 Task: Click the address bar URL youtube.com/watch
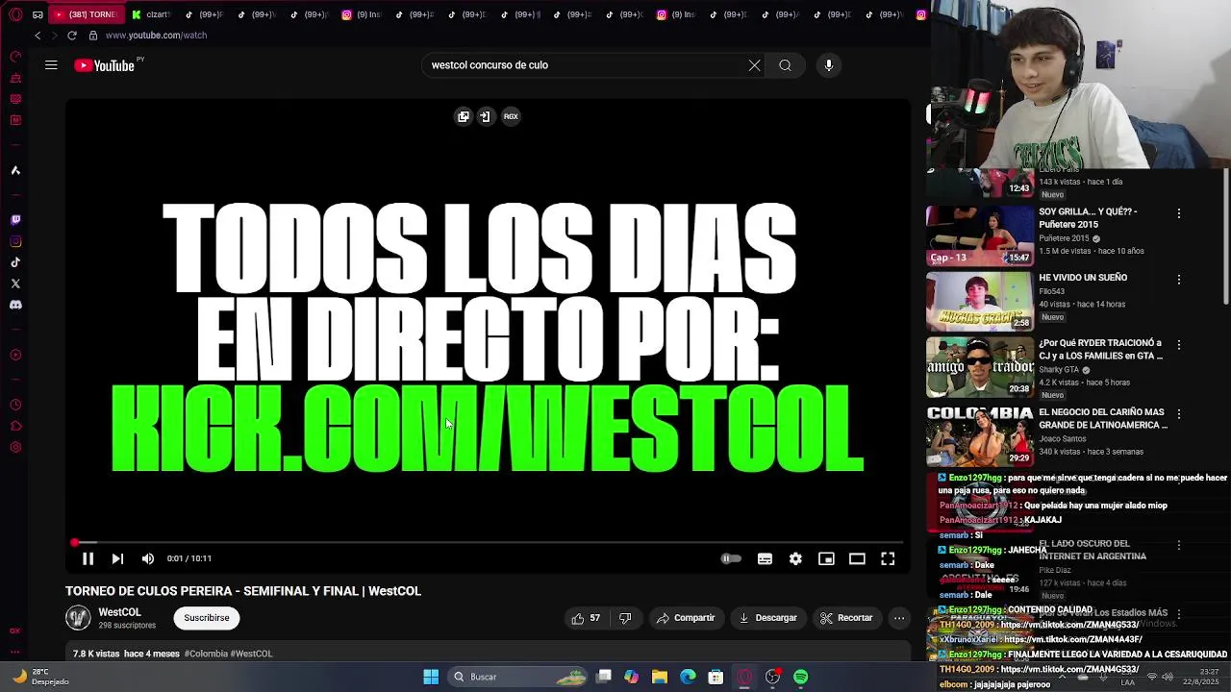[156, 36]
